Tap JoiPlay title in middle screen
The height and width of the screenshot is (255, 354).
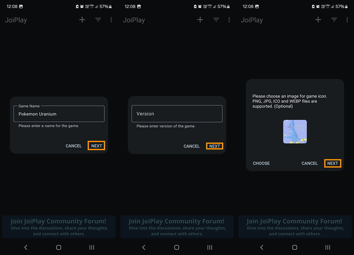click(x=134, y=20)
